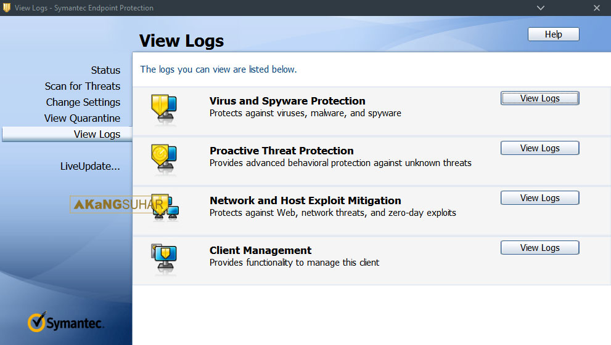
Task: Click "Provides functionality to manage this client" text
Action: 294,262
